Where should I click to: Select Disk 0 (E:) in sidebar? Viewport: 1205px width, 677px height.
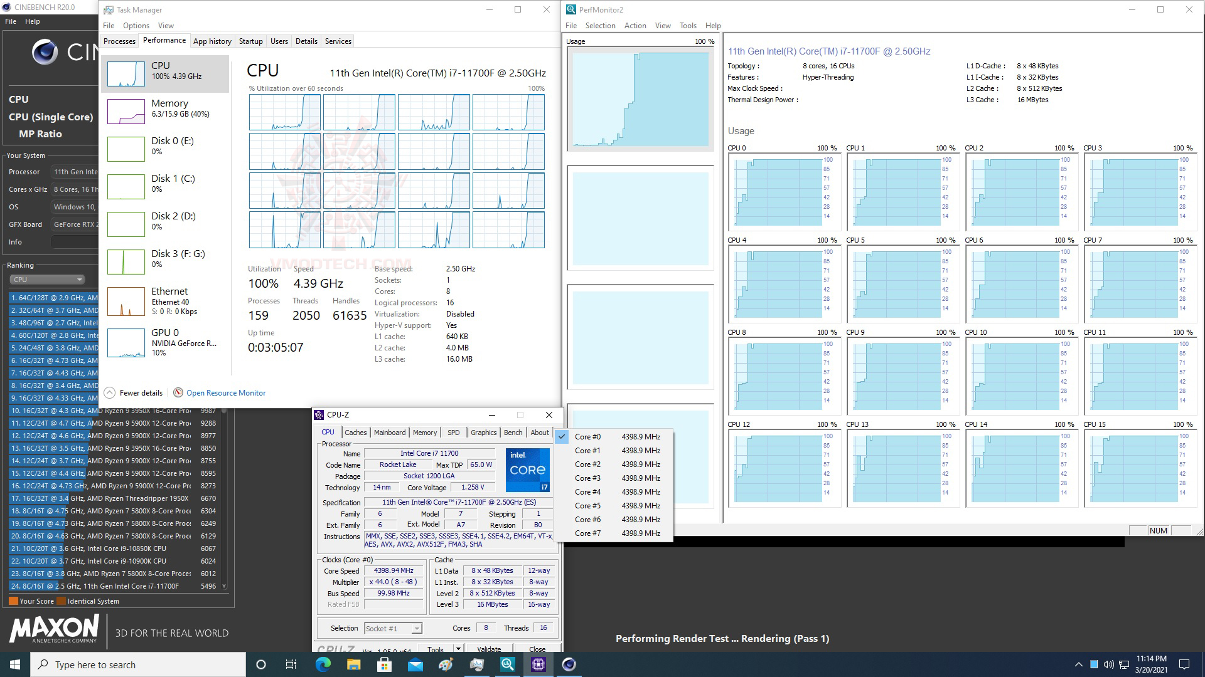pos(164,149)
